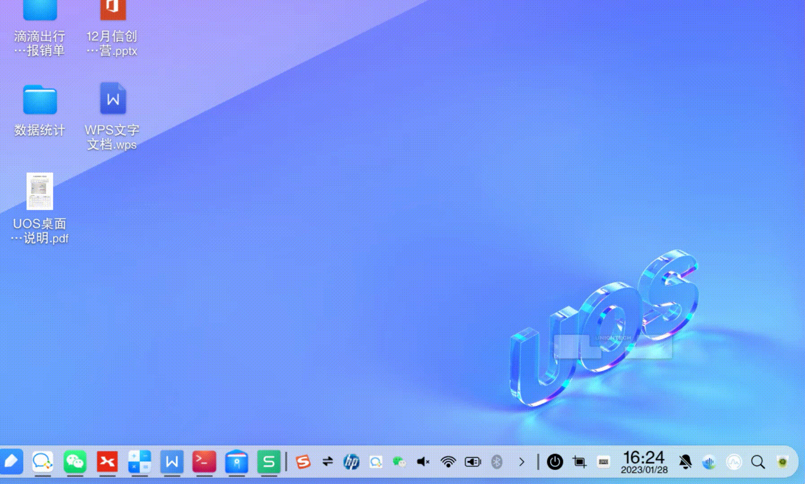The height and width of the screenshot is (484, 805).
Task: Collapse the tray with the chevron arrow
Action: click(x=522, y=462)
